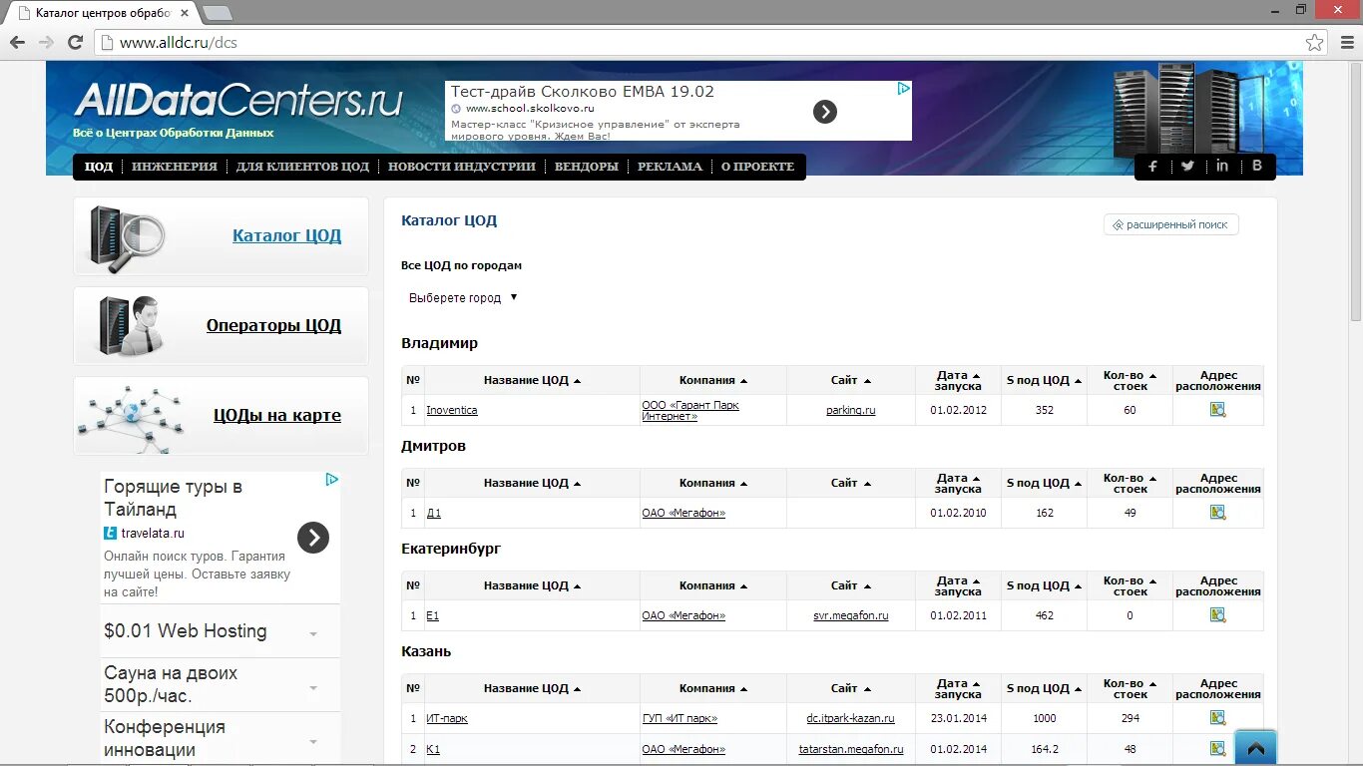Open the НОВОСТИ ИНДУСТРИИ menu item
The height and width of the screenshot is (766, 1363).
click(x=462, y=167)
